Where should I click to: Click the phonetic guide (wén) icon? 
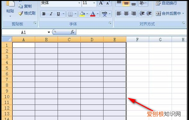pyautogui.click(x=104, y=14)
